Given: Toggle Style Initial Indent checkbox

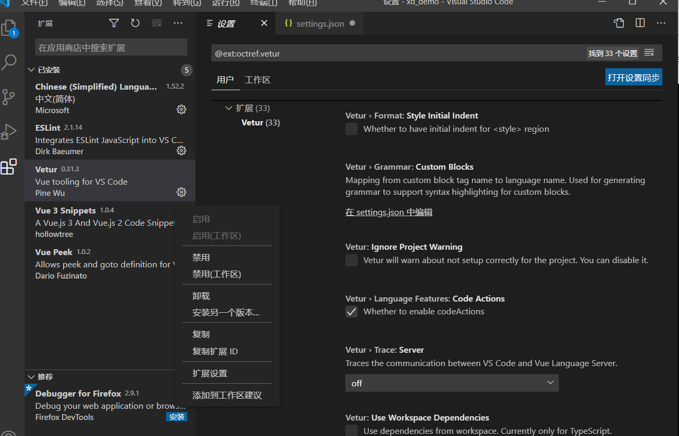Looking at the screenshot, I should (351, 129).
